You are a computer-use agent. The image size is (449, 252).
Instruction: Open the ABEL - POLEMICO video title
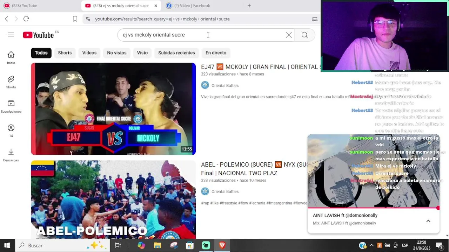point(254,169)
